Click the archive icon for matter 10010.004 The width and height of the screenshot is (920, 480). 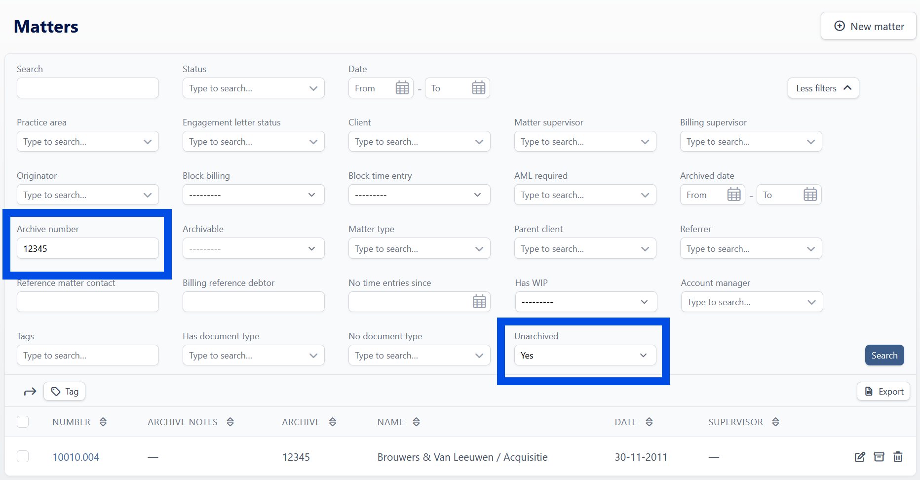[x=879, y=457]
